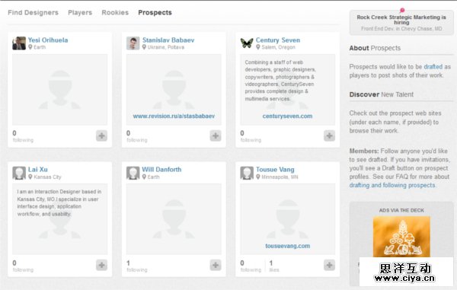Open Stanislav Babaev's avatar photo
457x290 pixels.
point(133,43)
